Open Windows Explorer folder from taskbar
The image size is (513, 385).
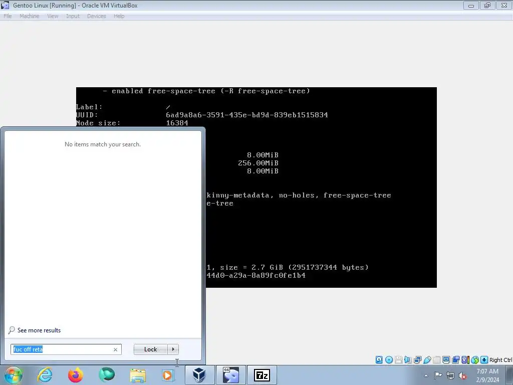click(138, 375)
